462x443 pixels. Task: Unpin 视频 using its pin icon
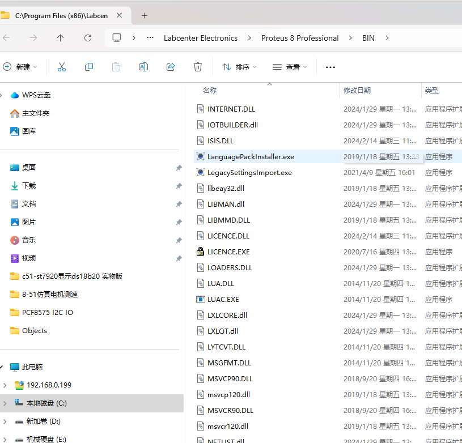point(179,258)
